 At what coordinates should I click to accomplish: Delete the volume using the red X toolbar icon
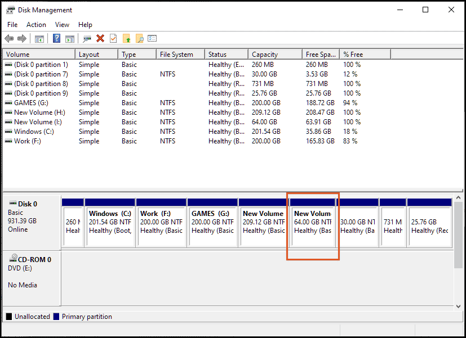tap(100, 38)
